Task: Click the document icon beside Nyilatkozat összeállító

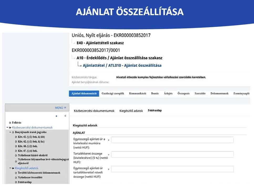Action: 16,178
